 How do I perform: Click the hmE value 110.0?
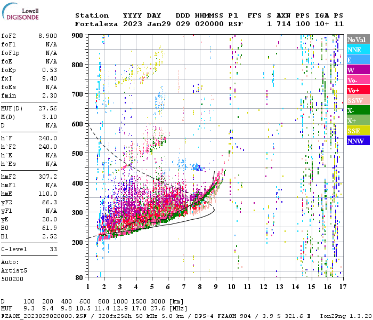point(47,194)
